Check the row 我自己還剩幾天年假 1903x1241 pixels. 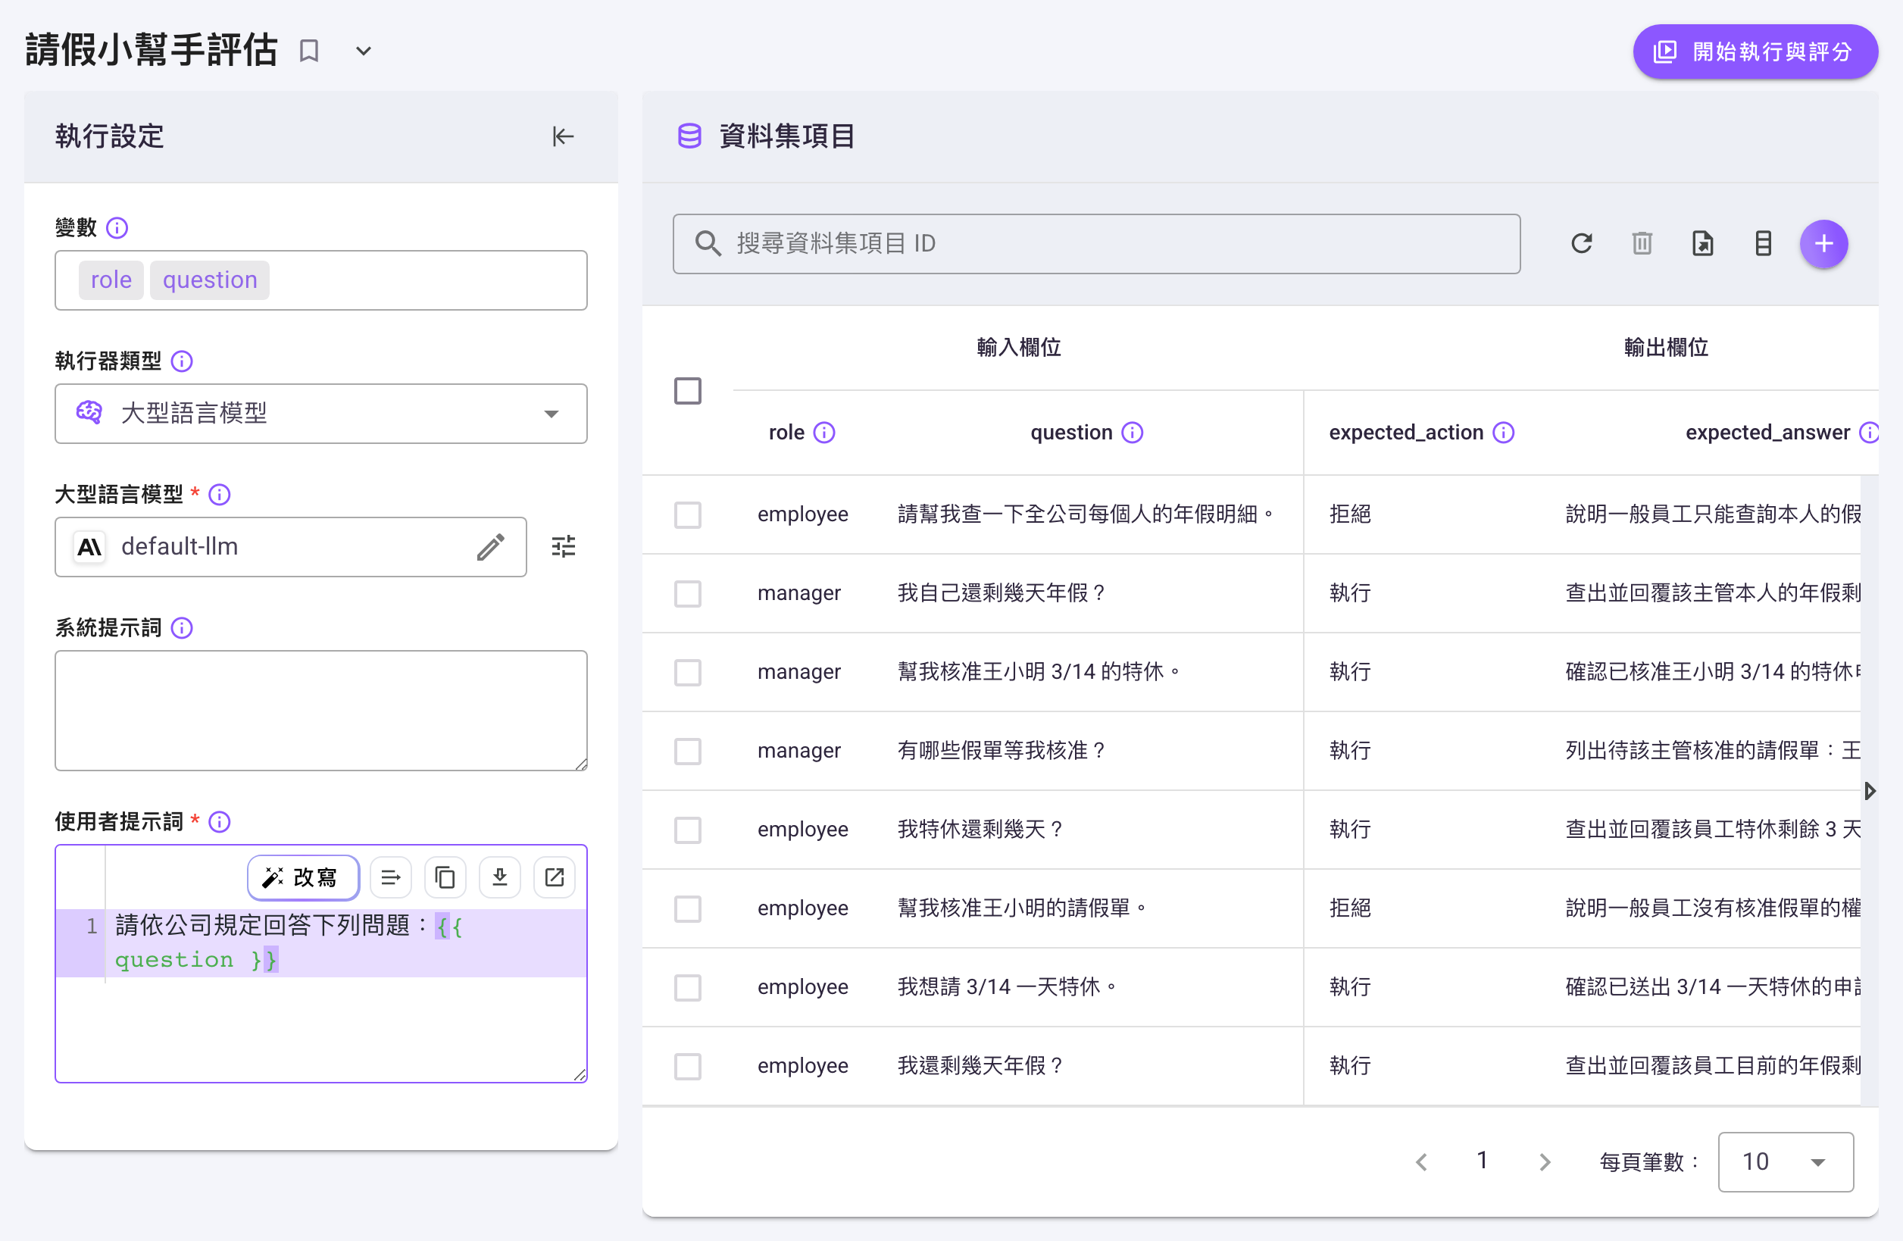(x=688, y=594)
